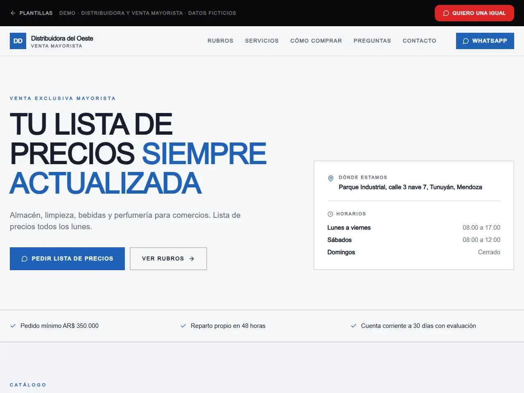
Task: Click the CATÁLOGO section label
Action: coord(28,385)
